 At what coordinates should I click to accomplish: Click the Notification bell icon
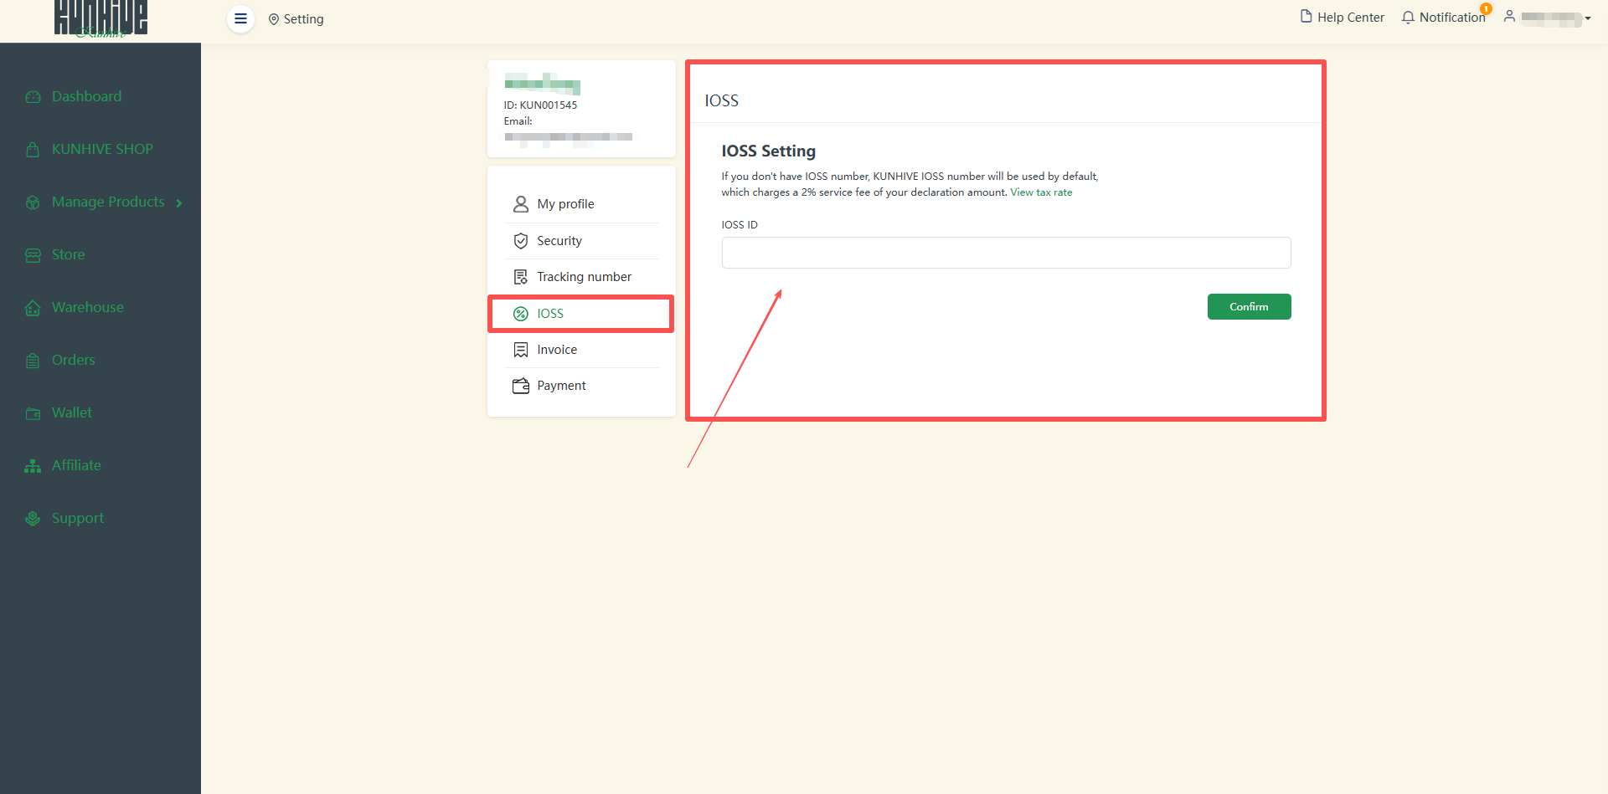click(x=1408, y=18)
